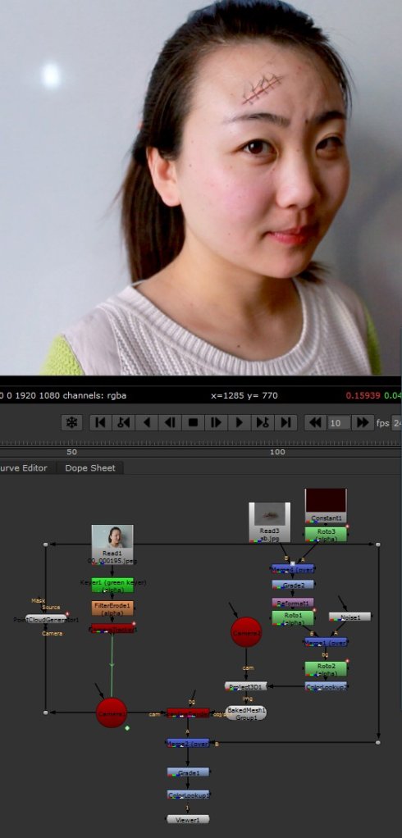Click the fps value field
This screenshot has width=402, height=838.
pyautogui.click(x=396, y=423)
